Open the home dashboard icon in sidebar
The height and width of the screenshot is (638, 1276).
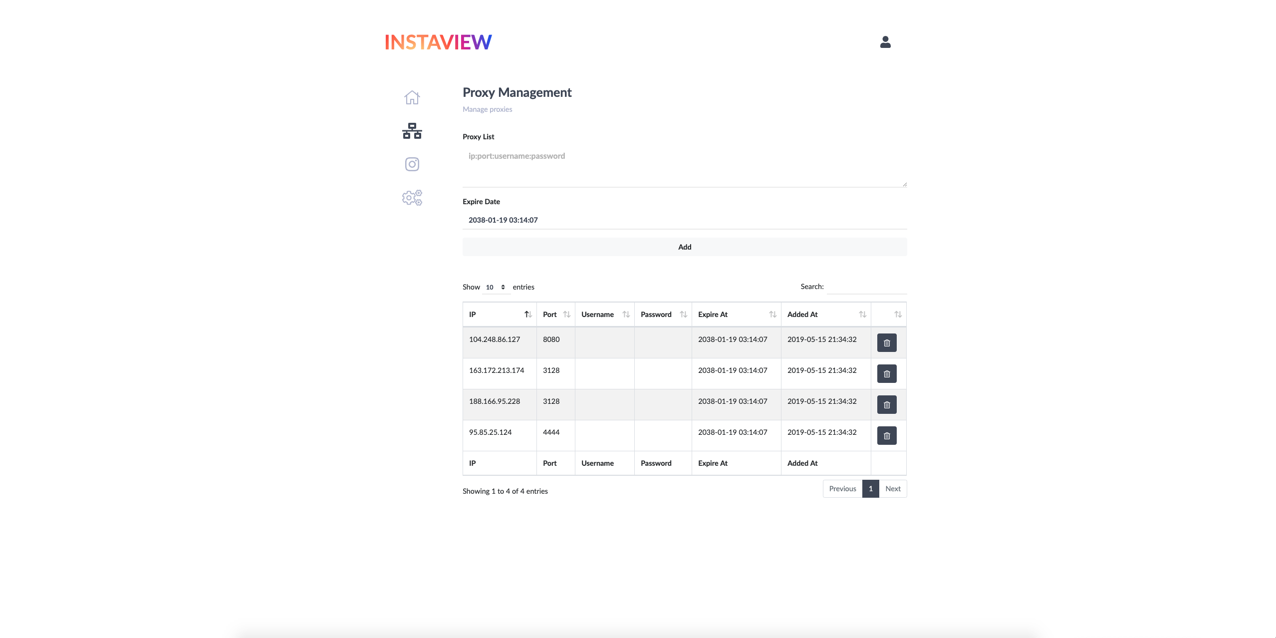412,97
